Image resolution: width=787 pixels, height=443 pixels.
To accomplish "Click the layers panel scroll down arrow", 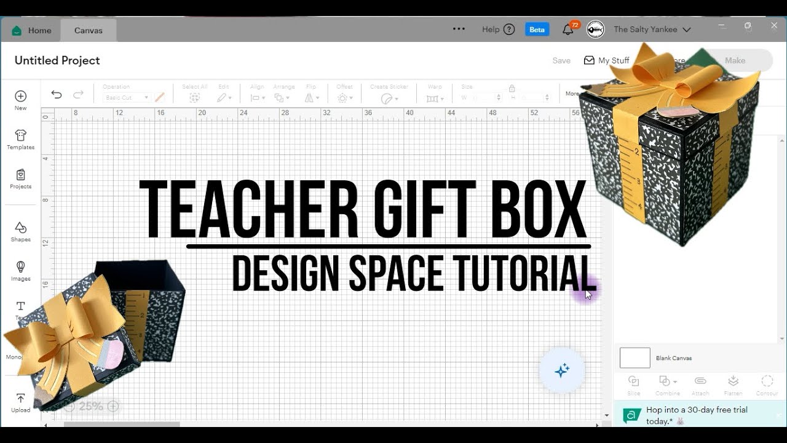I will coord(782,338).
